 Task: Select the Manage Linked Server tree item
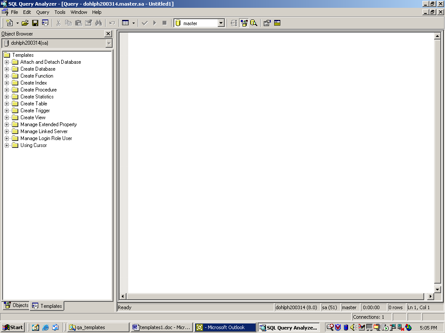tap(44, 131)
